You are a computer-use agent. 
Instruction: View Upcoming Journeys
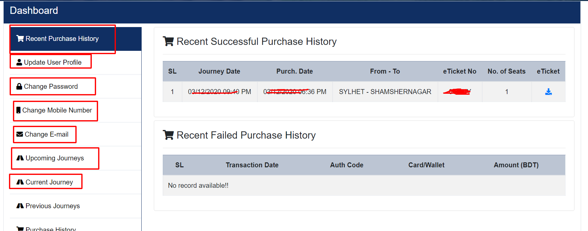click(x=55, y=158)
